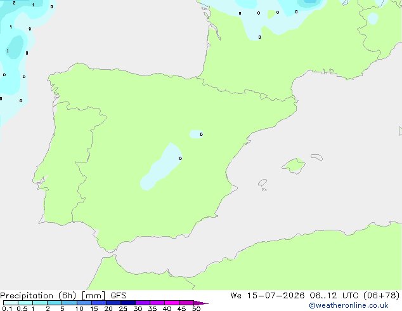The image size is (402, 311).
Task: Click the 'We' weekday label
Action: coord(236,296)
